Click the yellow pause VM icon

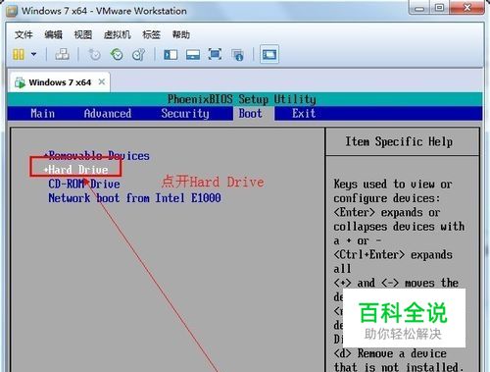19,54
